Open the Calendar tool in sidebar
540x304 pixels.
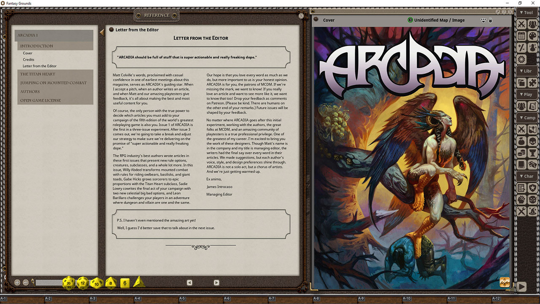(521, 36)
